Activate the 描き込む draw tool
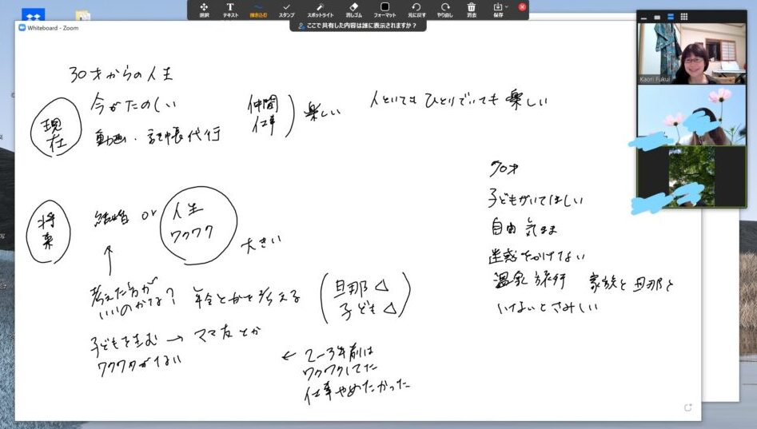Image resolution: width=757 pixels, height=429 pixels. [258, 10]
